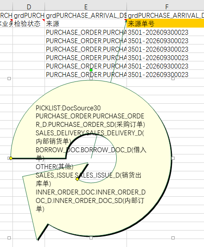Click the green rotation handle of the shape
Screen dimensions: 204x247
[x=91, y=70]
